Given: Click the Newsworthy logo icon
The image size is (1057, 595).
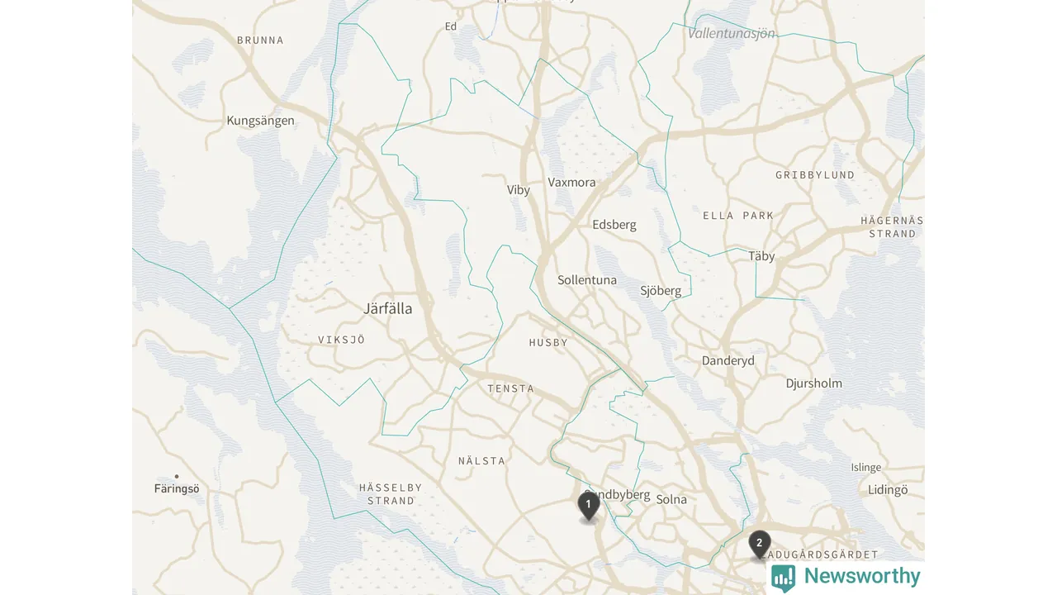Looking at the screenshot, I should click(783, 578).
